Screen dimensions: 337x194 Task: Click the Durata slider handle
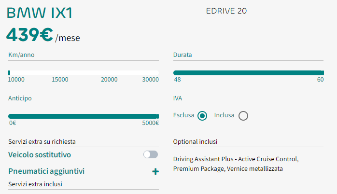coord(323,73)
